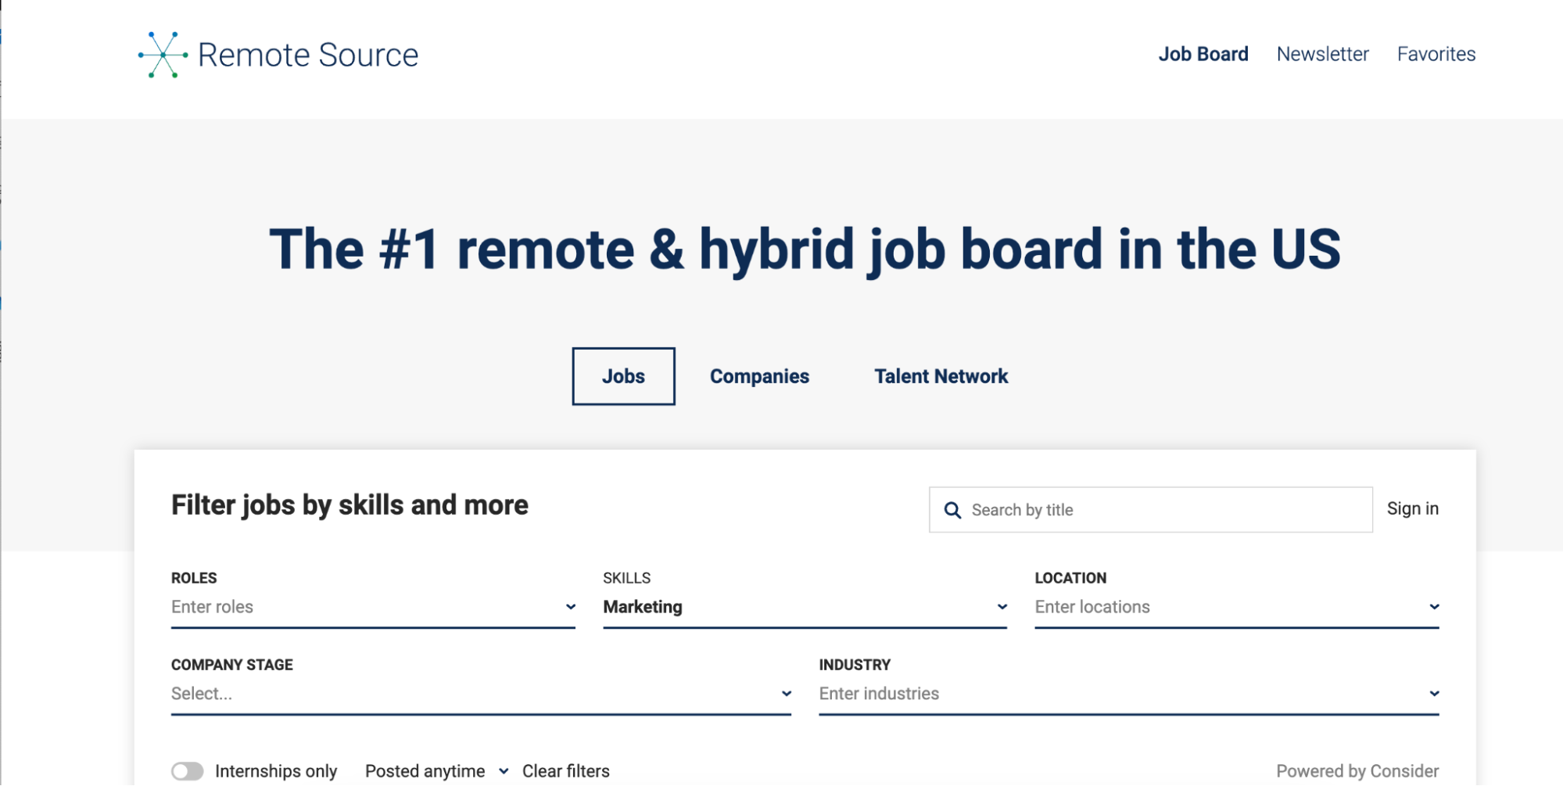Open the Favorites link
Viewport: 1563px width, 786px height.
(x=1436, y=54)
